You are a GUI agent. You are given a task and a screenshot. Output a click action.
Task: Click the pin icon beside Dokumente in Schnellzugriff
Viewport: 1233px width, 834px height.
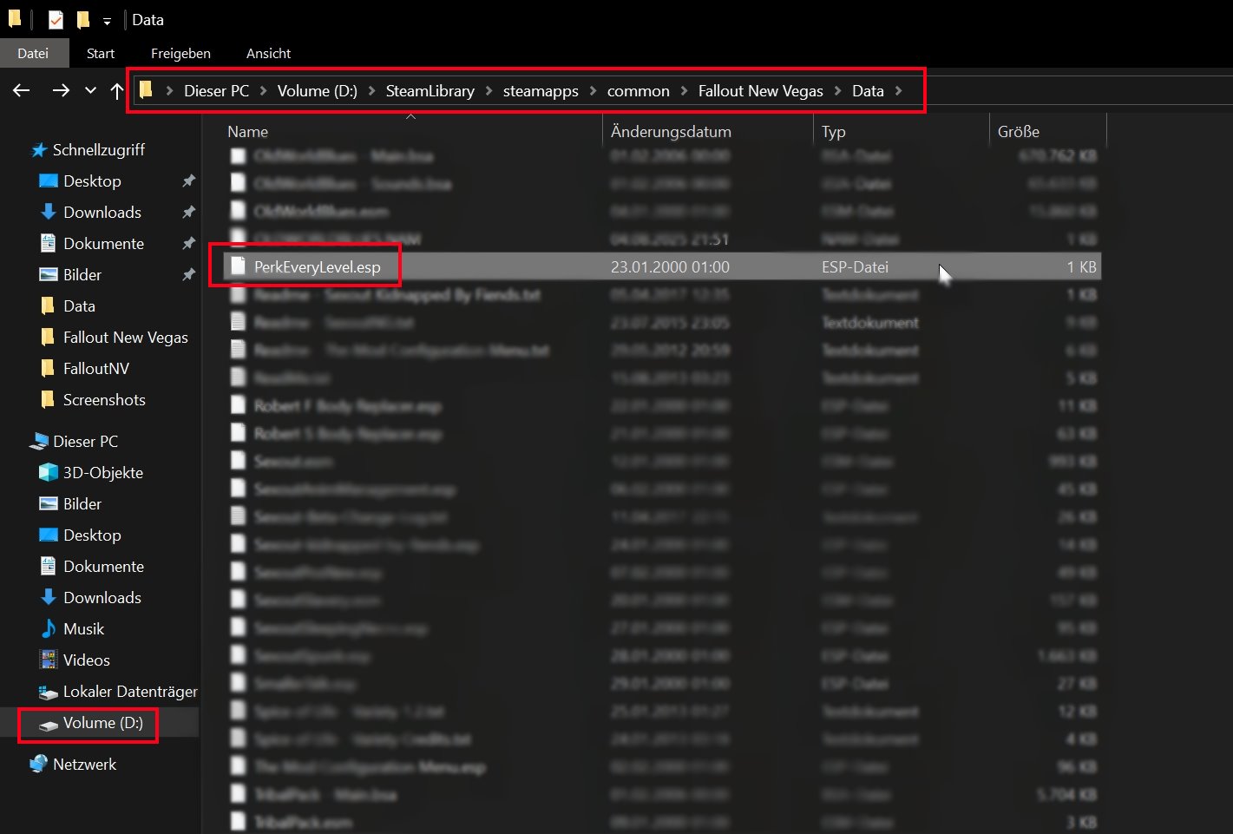(188, 244)
